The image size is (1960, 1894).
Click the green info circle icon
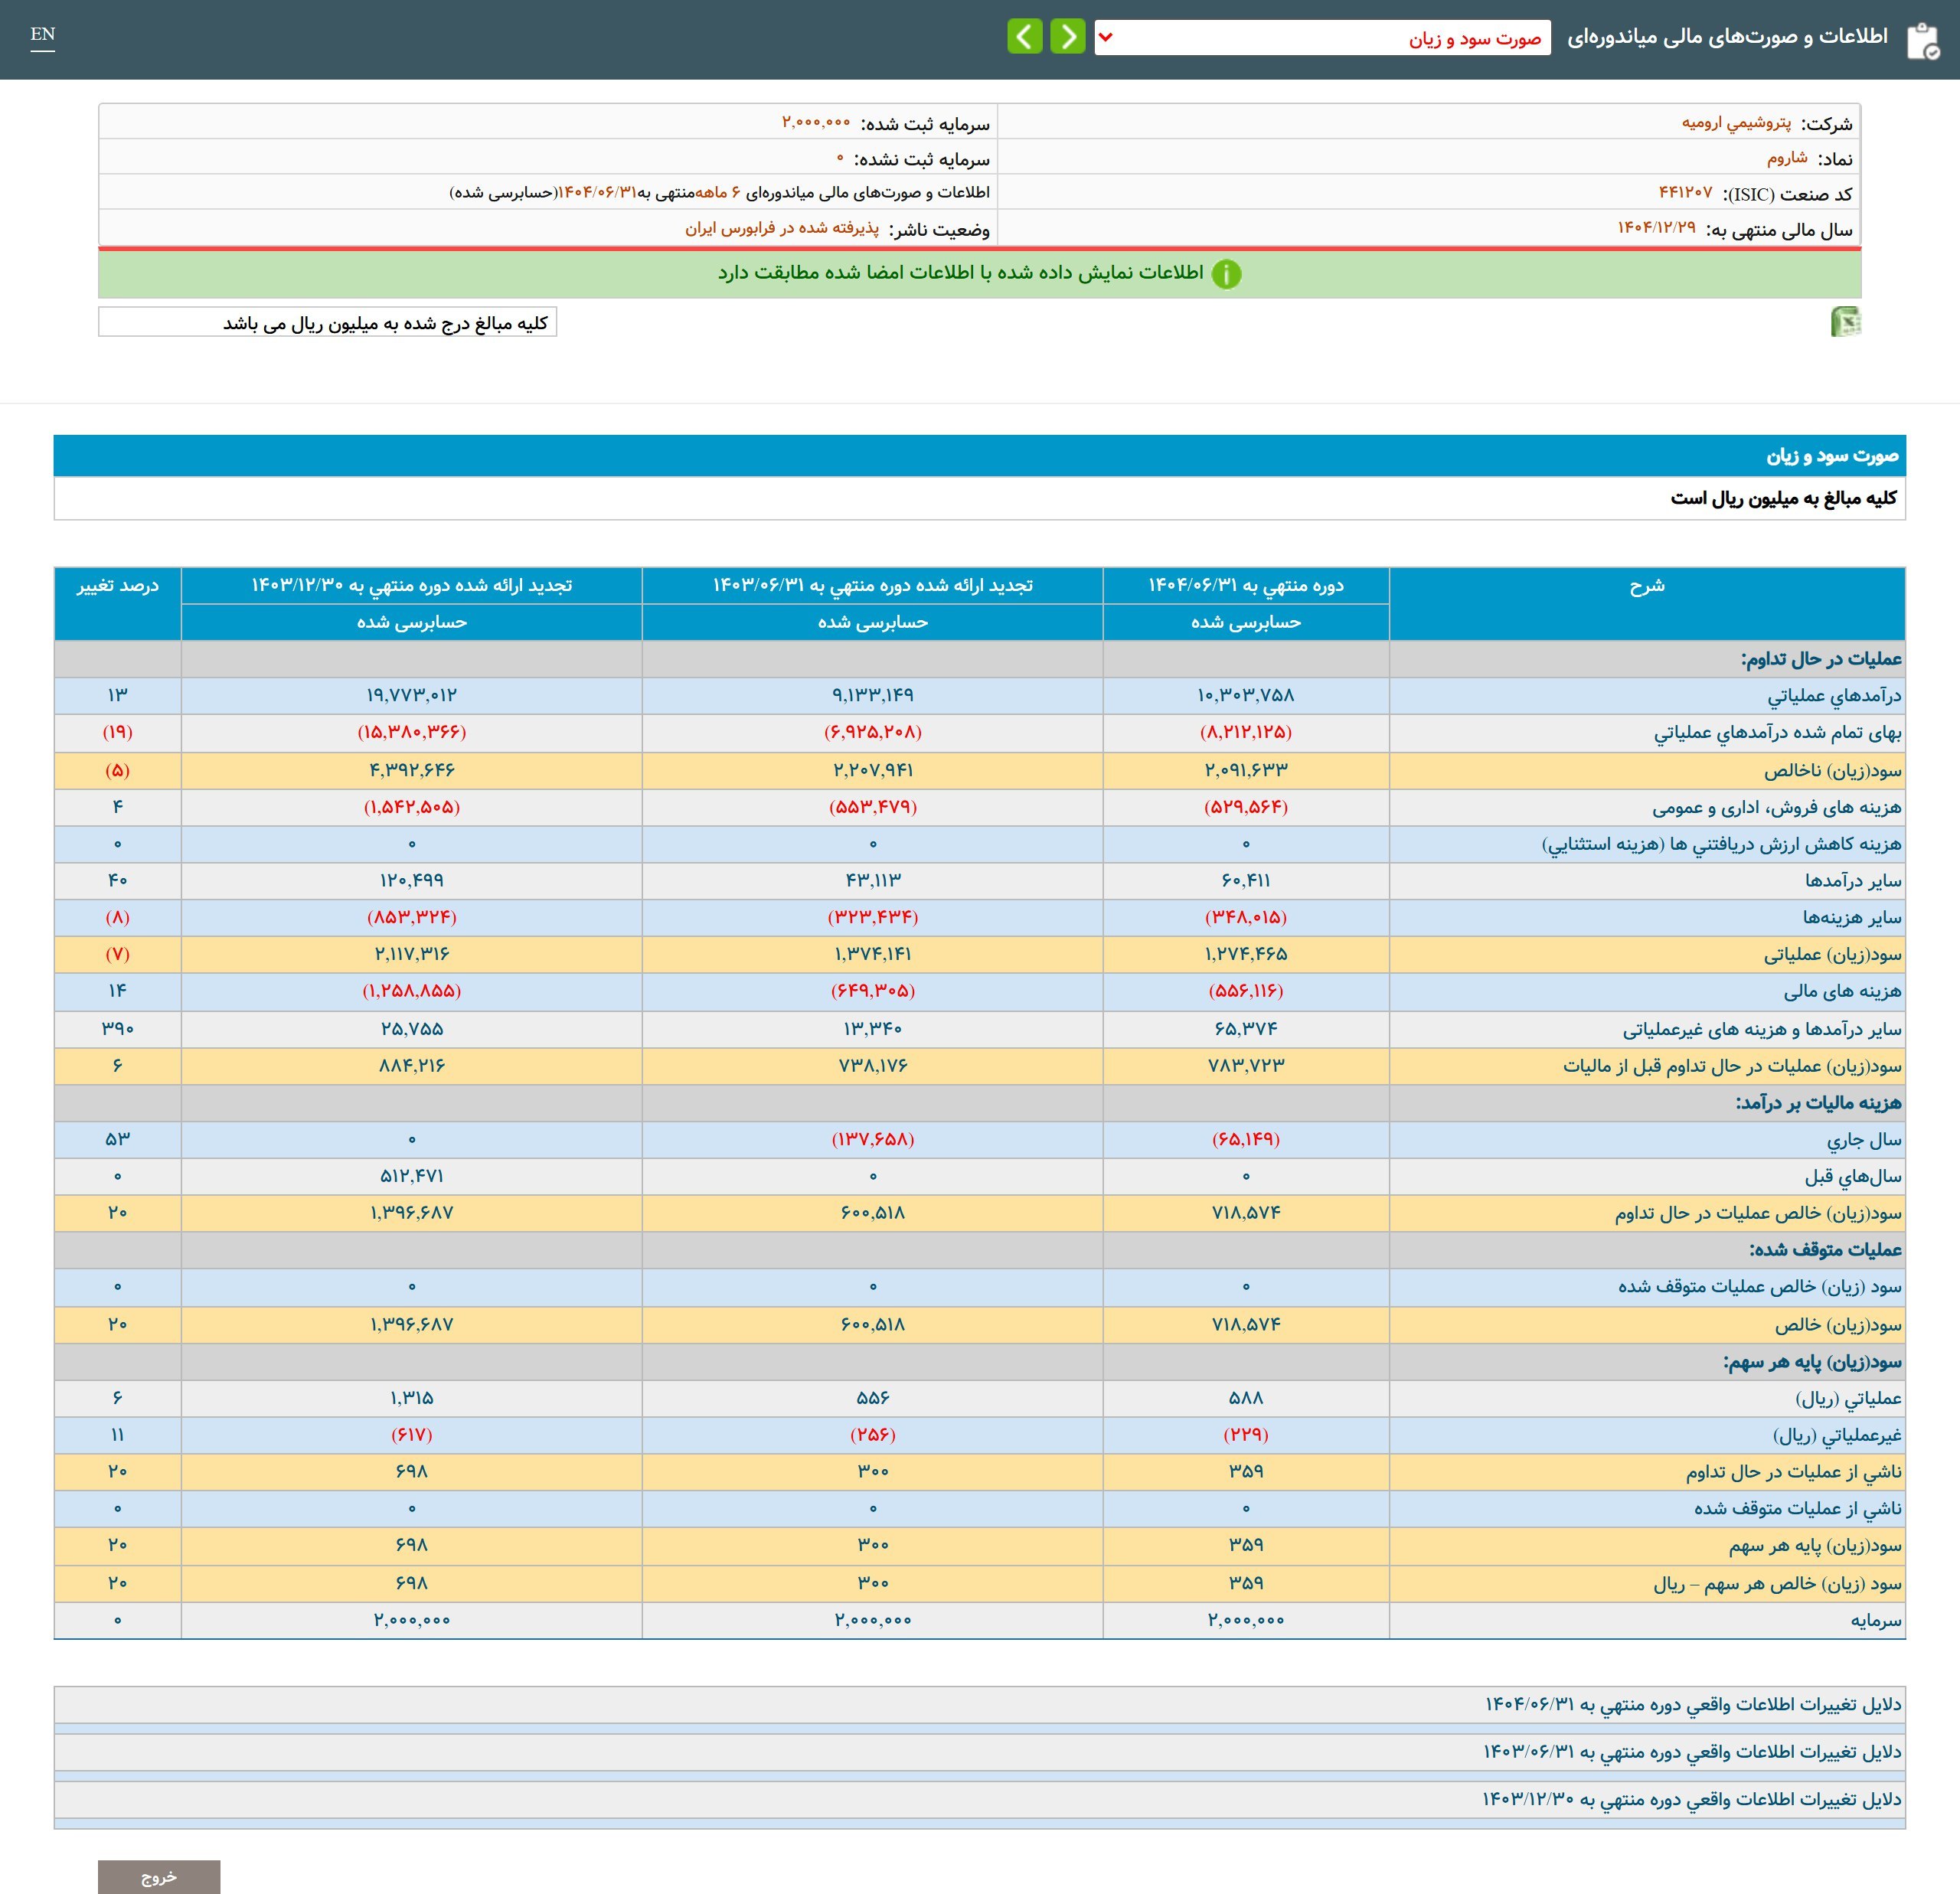coord(1226,274)
